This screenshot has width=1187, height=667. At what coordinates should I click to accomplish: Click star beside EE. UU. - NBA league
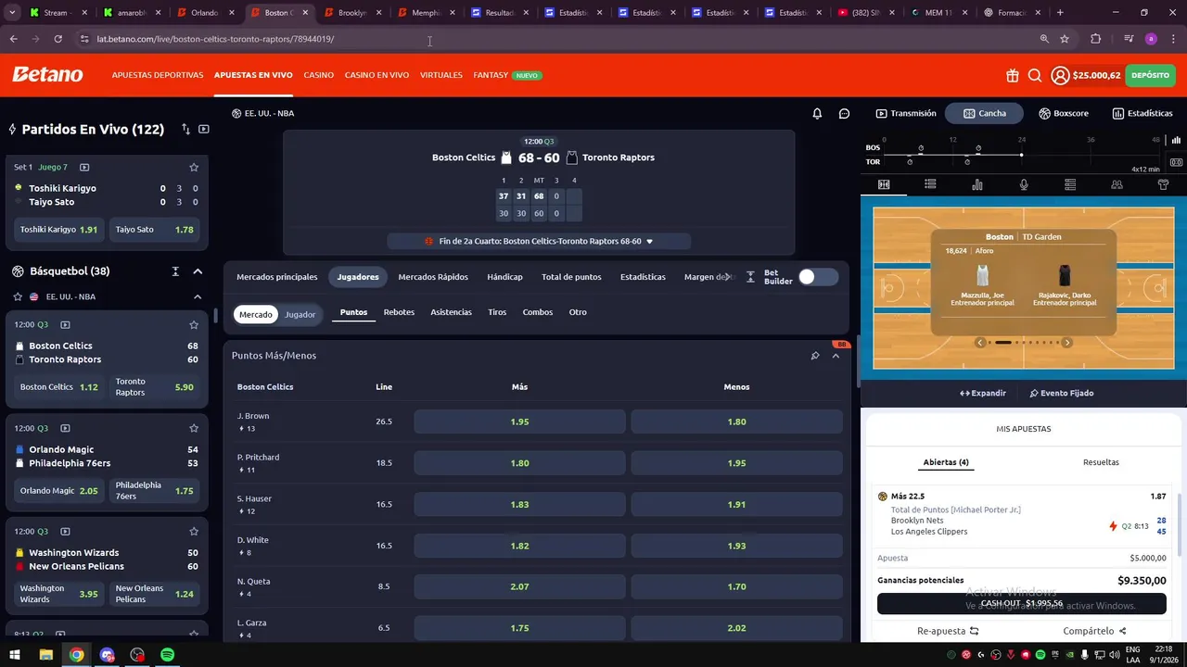(x=18, y=296)
